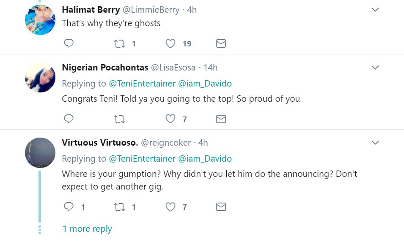Reply to Halimat Berry's ghosts tweet
The width and height of the screenshot is (404, 241).
(69, 43)
